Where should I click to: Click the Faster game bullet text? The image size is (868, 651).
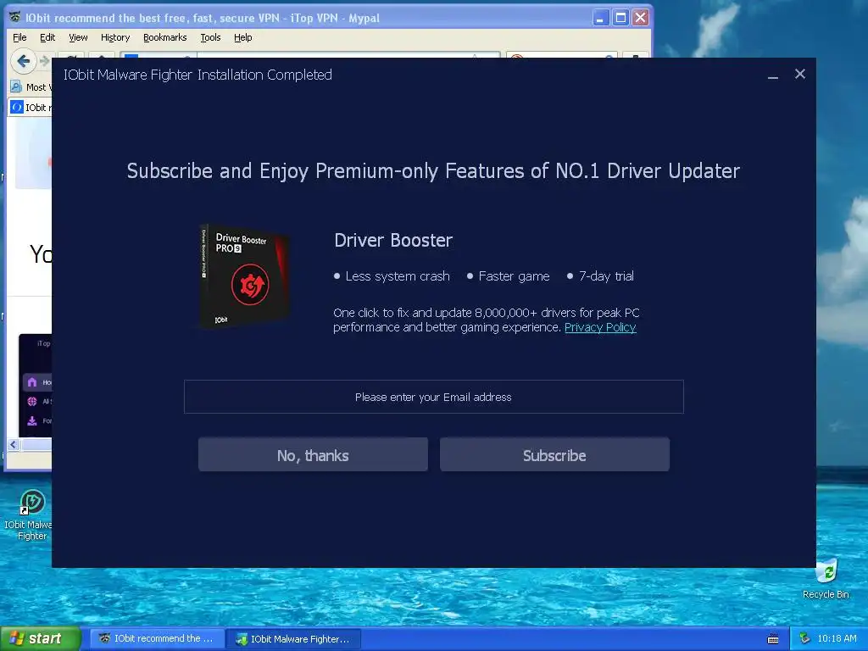point(514,276)
